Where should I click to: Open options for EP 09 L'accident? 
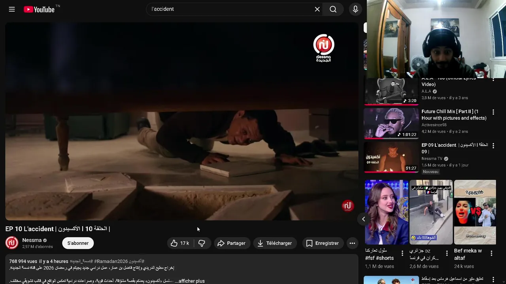493,146
